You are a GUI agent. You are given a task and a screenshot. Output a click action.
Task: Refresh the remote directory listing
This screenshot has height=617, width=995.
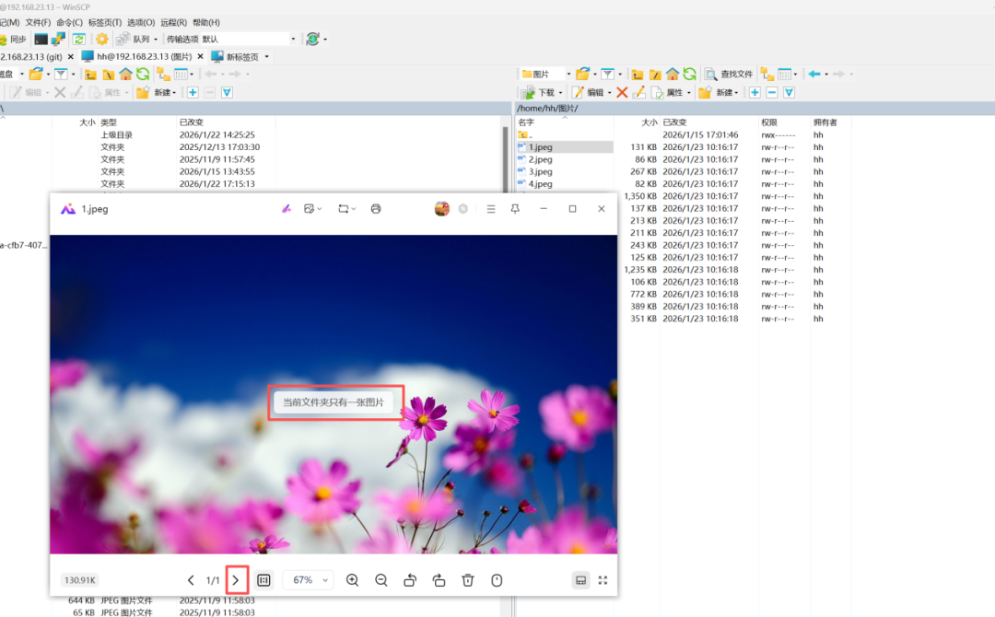[689, 74]
